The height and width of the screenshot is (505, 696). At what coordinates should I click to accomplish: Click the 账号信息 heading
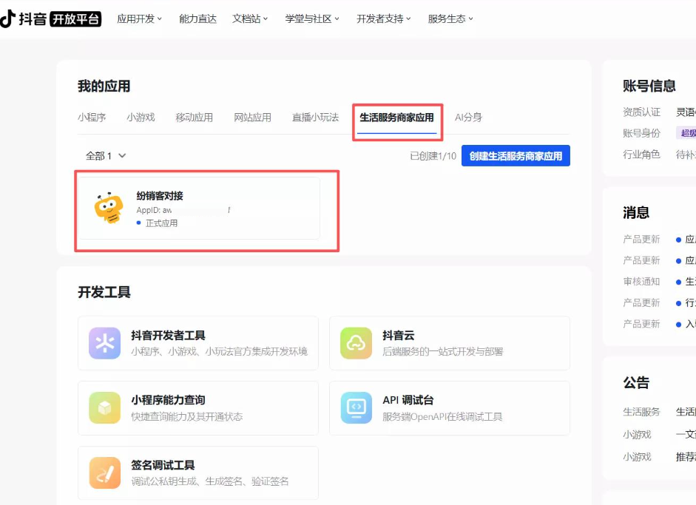(x=649, y=86)
